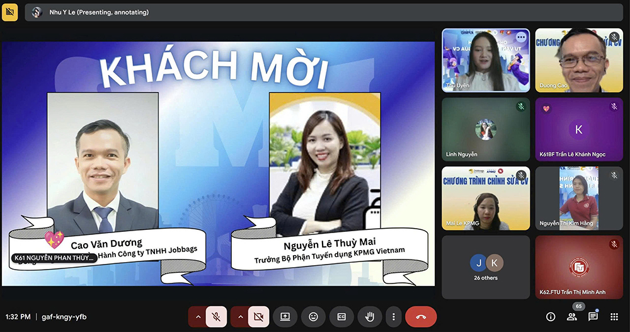Toggle closed captions
Image resolution: width=630 pixels, height=332 pixels.
[x=341, y=317]
